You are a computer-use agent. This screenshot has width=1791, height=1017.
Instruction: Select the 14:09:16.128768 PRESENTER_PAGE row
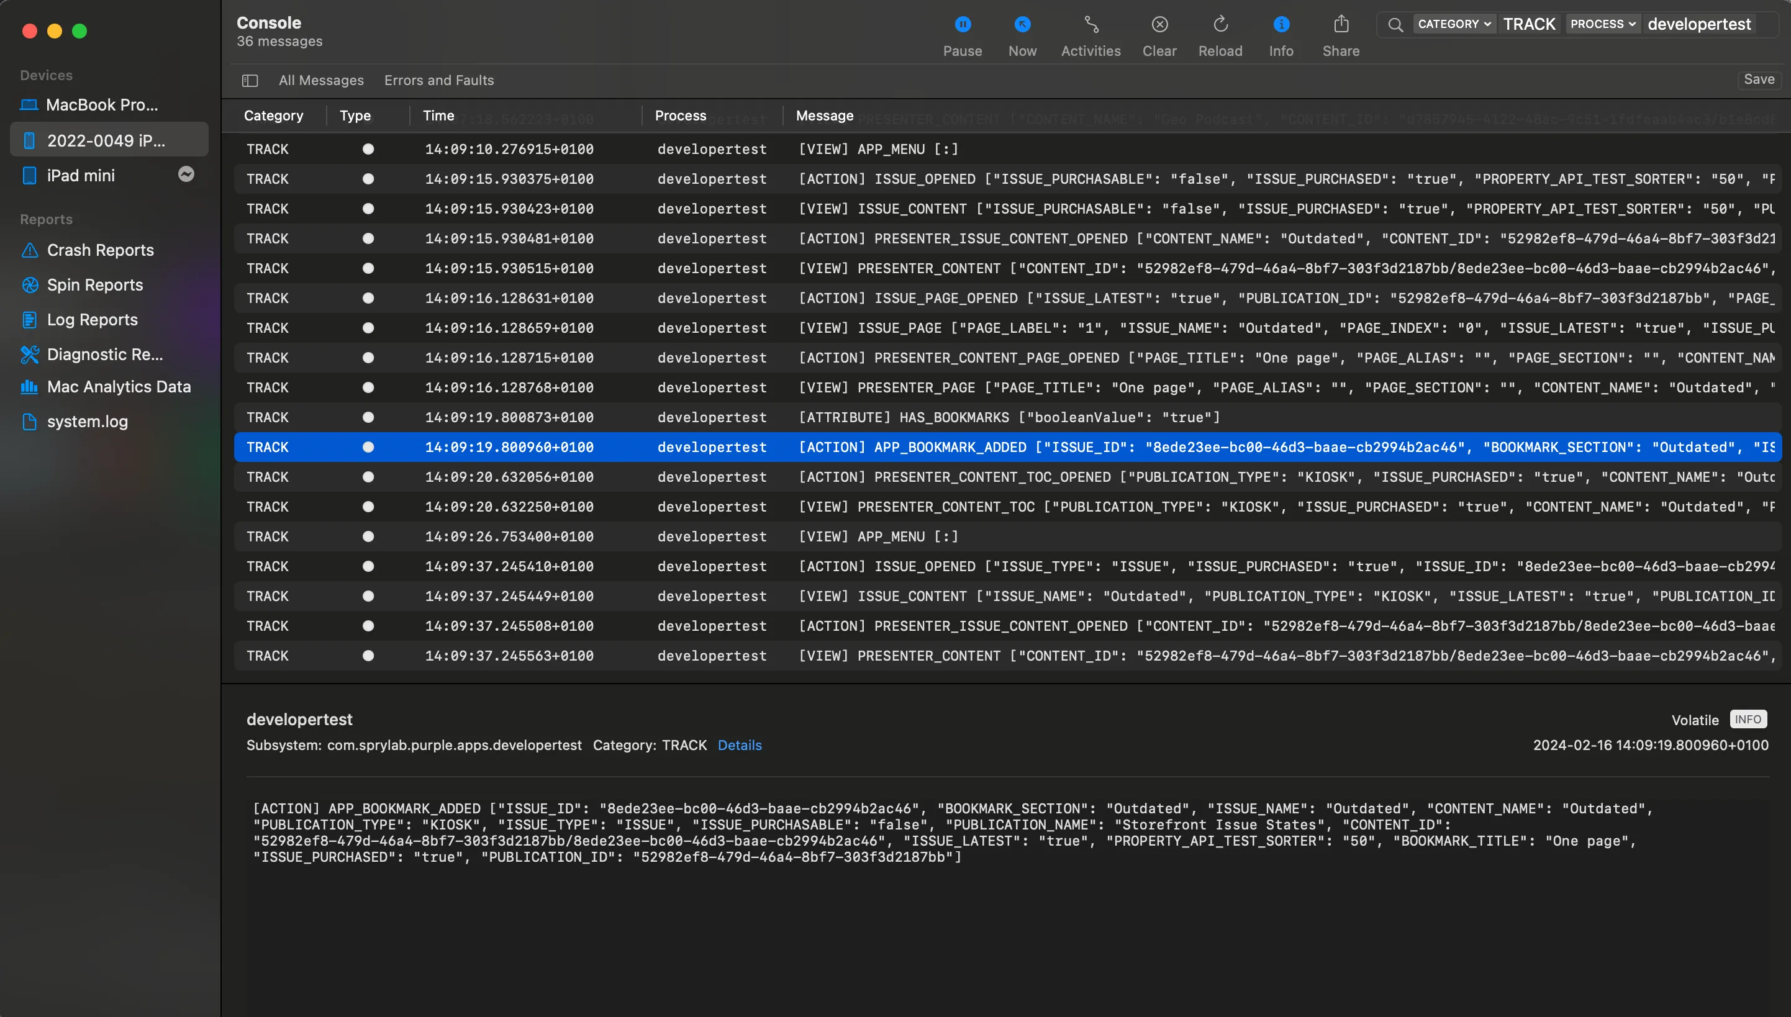(x=1007, y=387)
